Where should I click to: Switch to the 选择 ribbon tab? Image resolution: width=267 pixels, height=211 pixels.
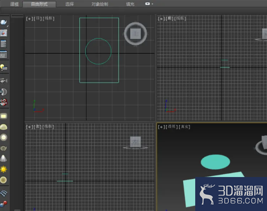point(70,4)
